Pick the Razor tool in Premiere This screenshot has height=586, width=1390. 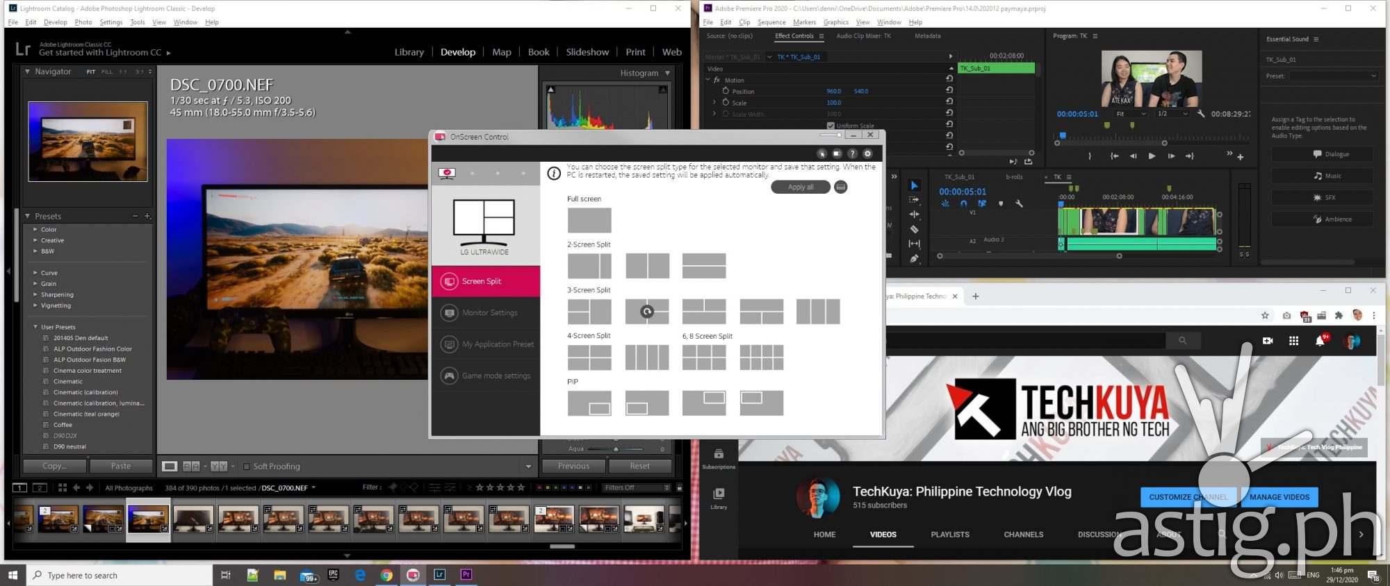914,229
